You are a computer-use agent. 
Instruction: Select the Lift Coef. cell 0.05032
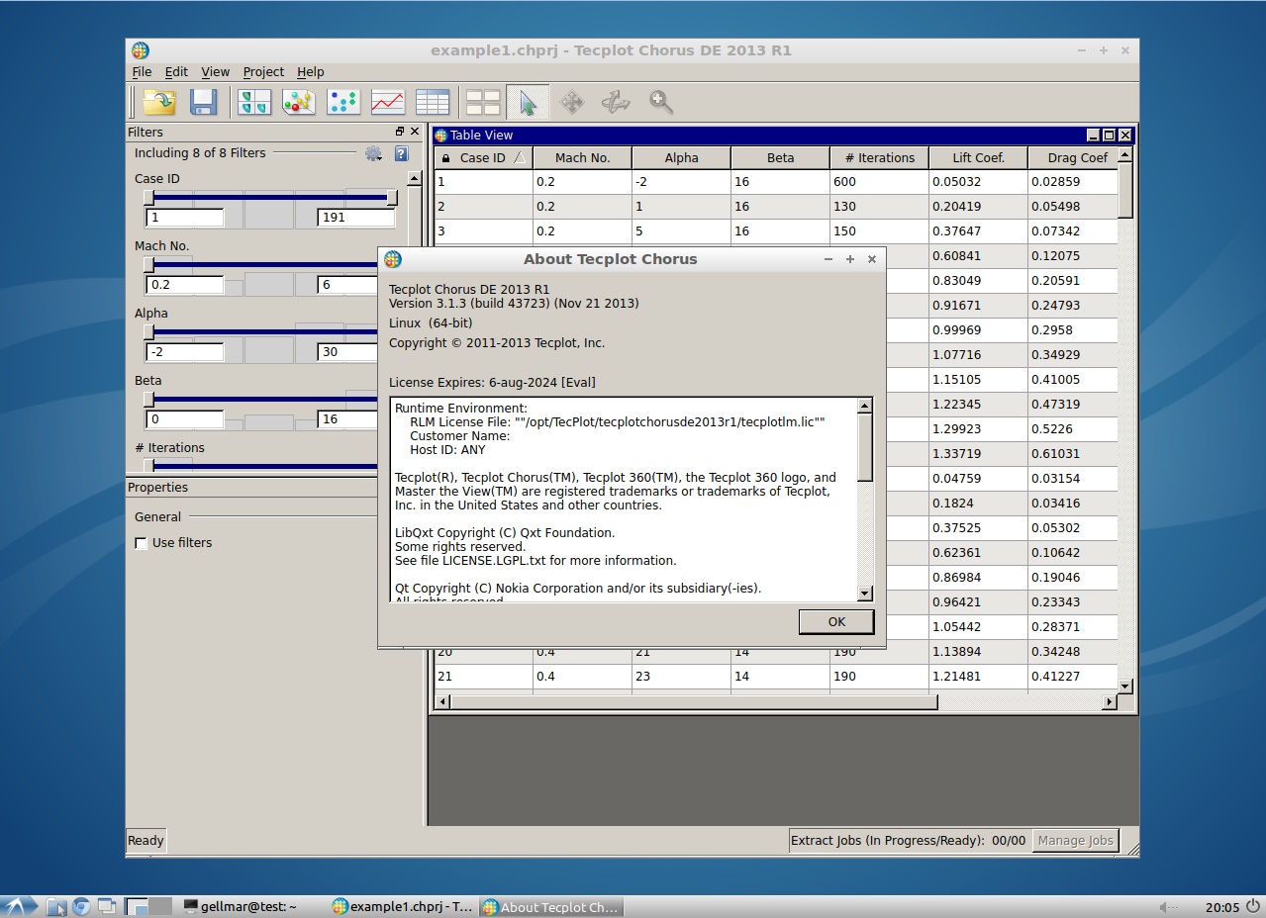pos(978,182)
